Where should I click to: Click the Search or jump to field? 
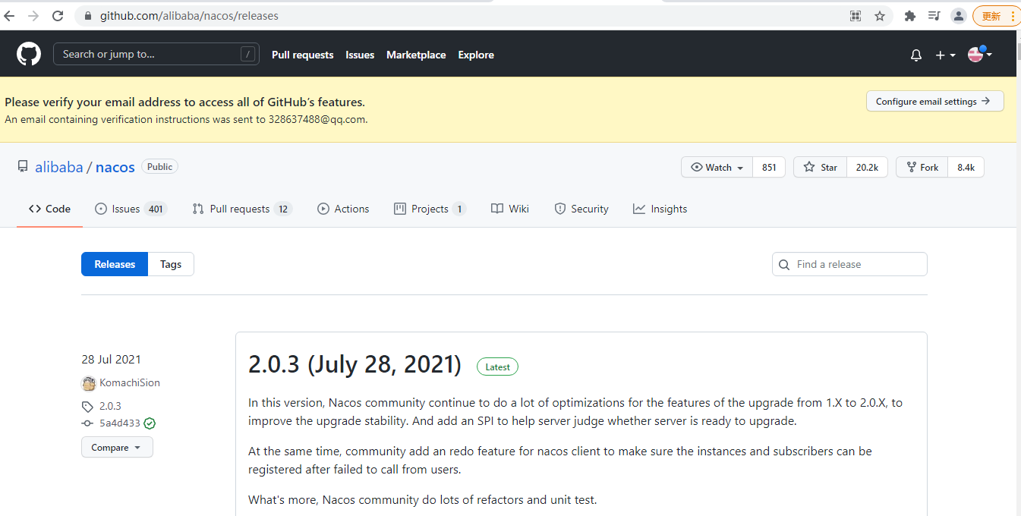pos(156,54)
